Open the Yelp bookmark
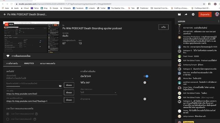Viewport: 220px width, 123px height. point(131,8)
